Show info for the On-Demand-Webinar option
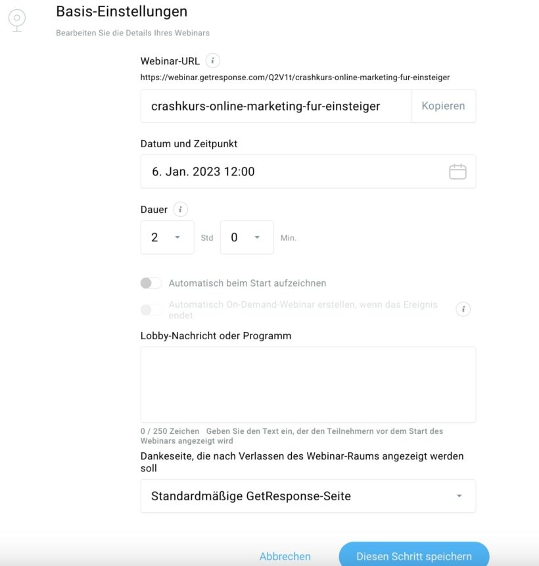The height and width of the screenshot is (566, 539). 463,310
